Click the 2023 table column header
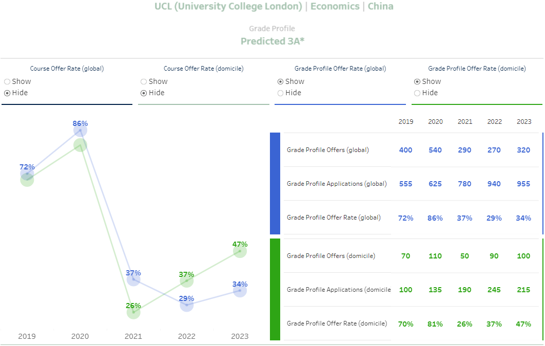This screenshot has height=346, width=545. pyautogui.click(x=524, y=122)
